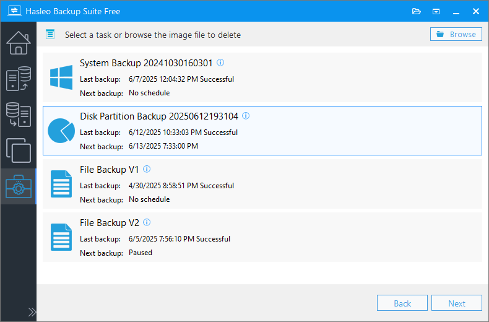Open the Clone sidebar section
Viewport: 489px width, 322px height.
pyautogui.click(x=19, y=150)
